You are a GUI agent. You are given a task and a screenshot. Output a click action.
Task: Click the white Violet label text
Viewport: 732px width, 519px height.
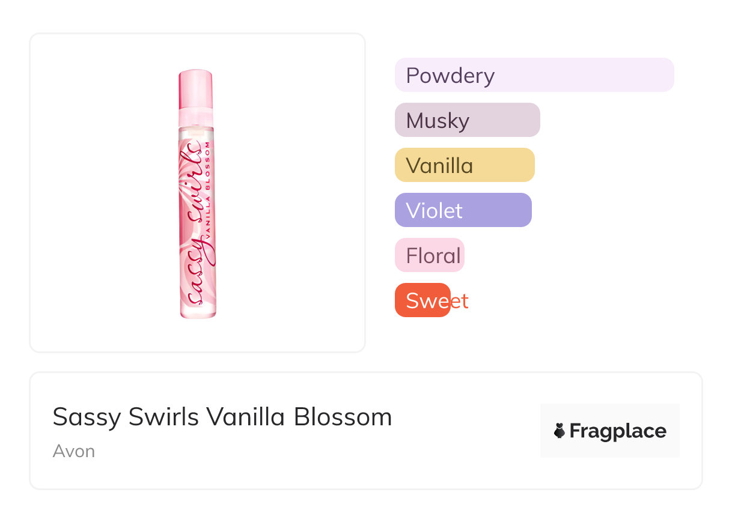[x=434, y=211]
